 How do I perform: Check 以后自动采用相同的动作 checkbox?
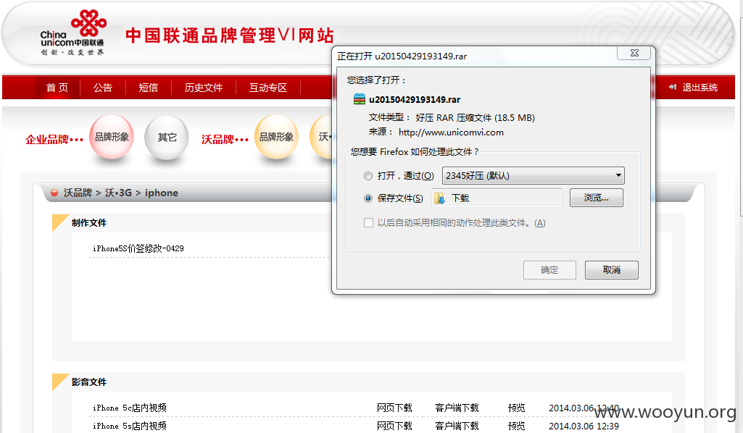(x=368, y=222)
